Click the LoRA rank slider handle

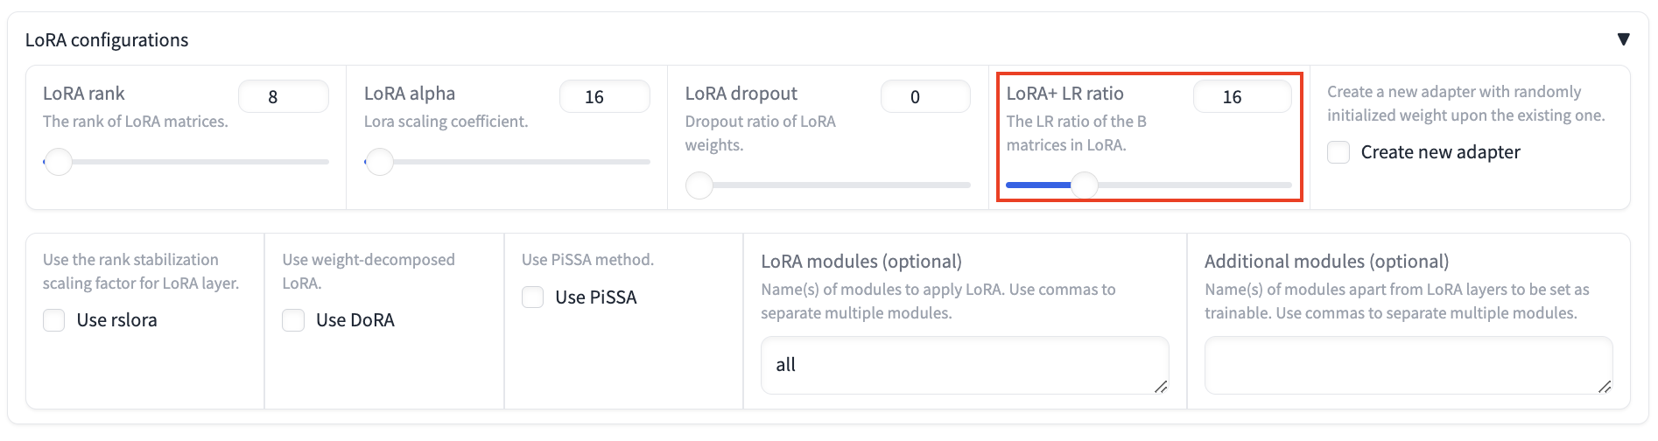pos(59,162)
